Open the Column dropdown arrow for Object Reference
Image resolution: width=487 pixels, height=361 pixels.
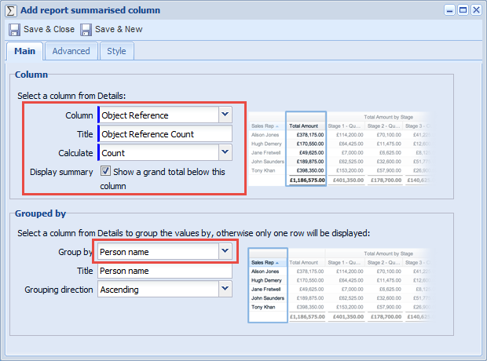pyautogui.click(x=225, y=115)
